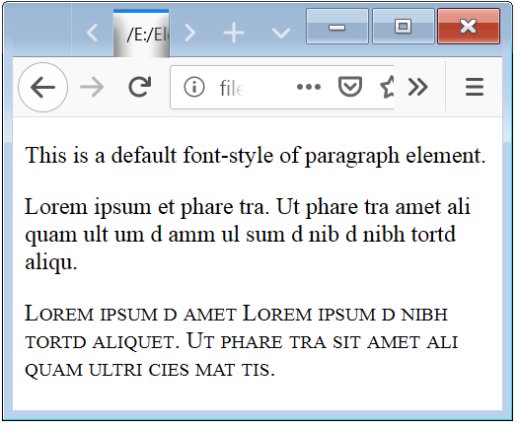This screenshot has width=518, height=428.
Task: Select the /E:/El tab
Action: click(x=141, y=34)
